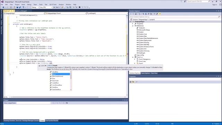Click the feedback icon in title bar
Screen dimensions: 222x125
coord(185,1)
